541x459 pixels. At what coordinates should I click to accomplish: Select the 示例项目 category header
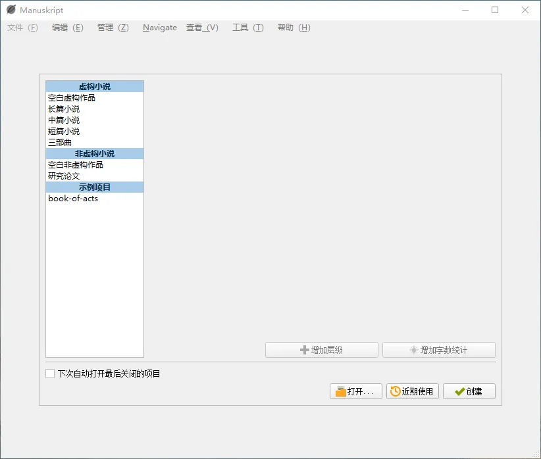95,187
